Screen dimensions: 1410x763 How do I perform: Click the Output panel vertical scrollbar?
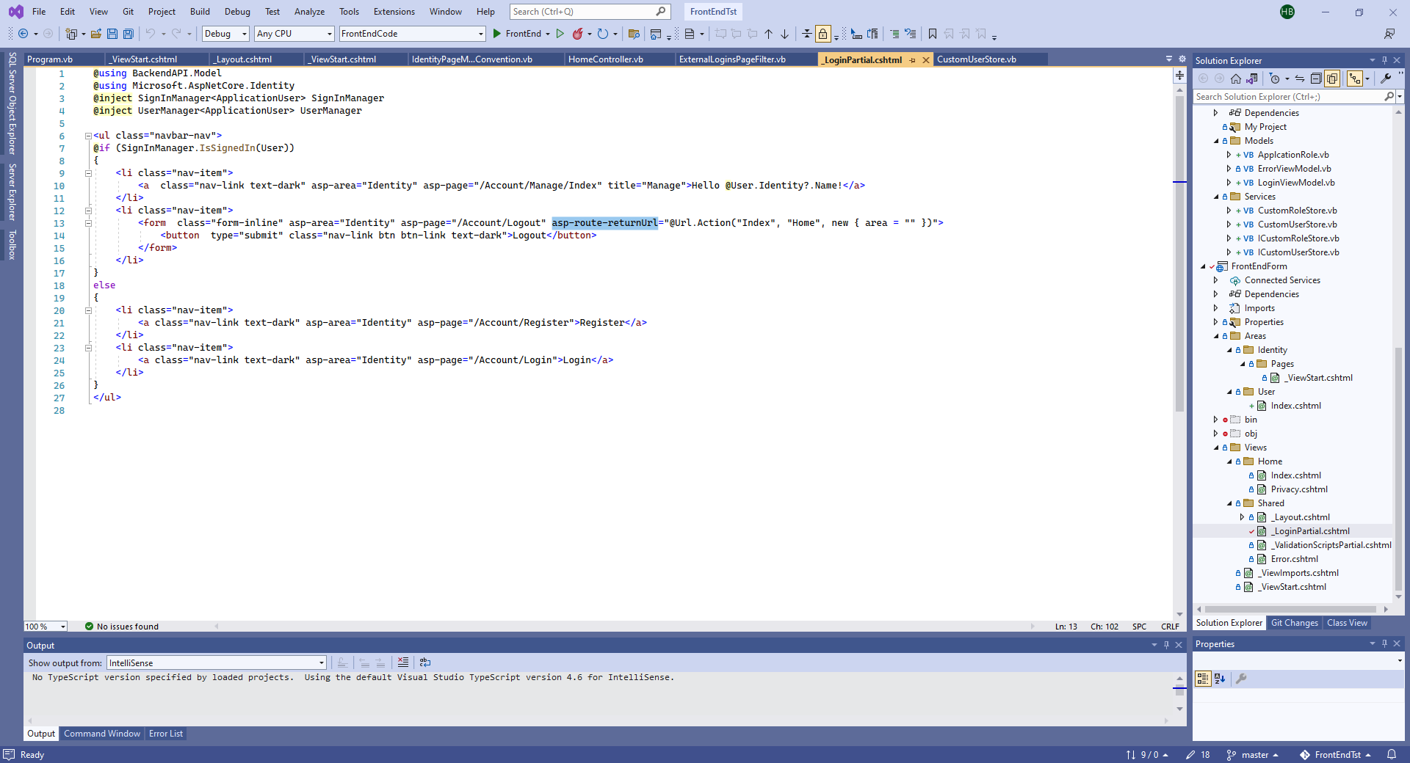click(1179, 692)
